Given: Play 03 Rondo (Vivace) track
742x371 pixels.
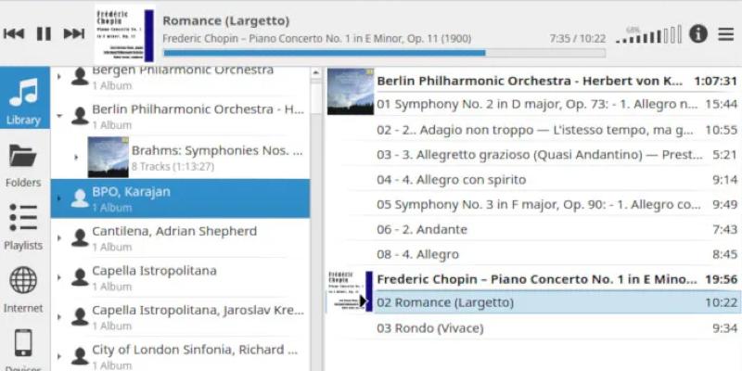Looking at the screenshot, I should tap(439, 327).
